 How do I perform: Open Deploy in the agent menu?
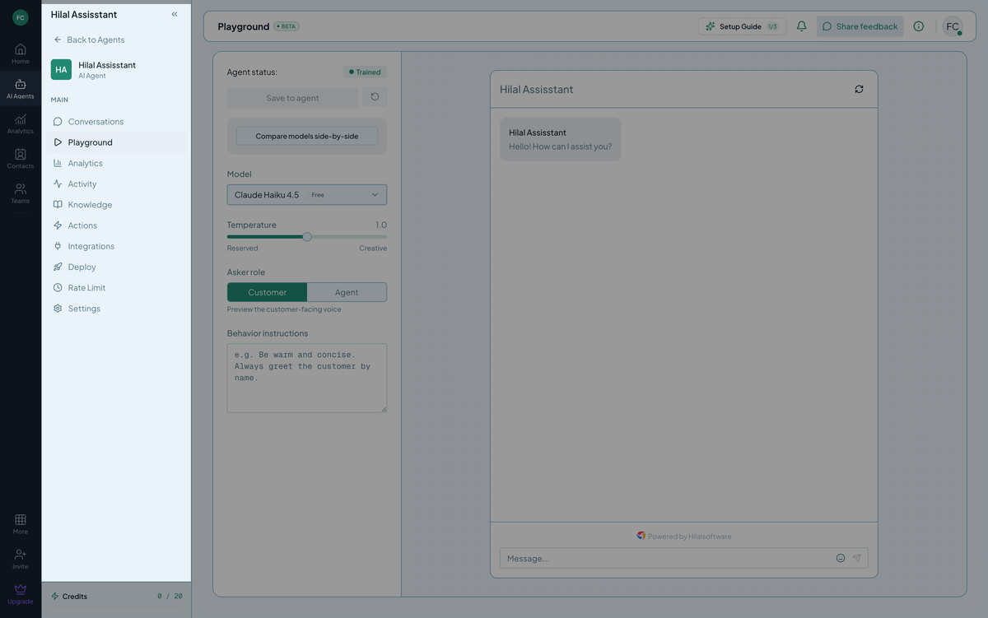[x=116, y=267]
